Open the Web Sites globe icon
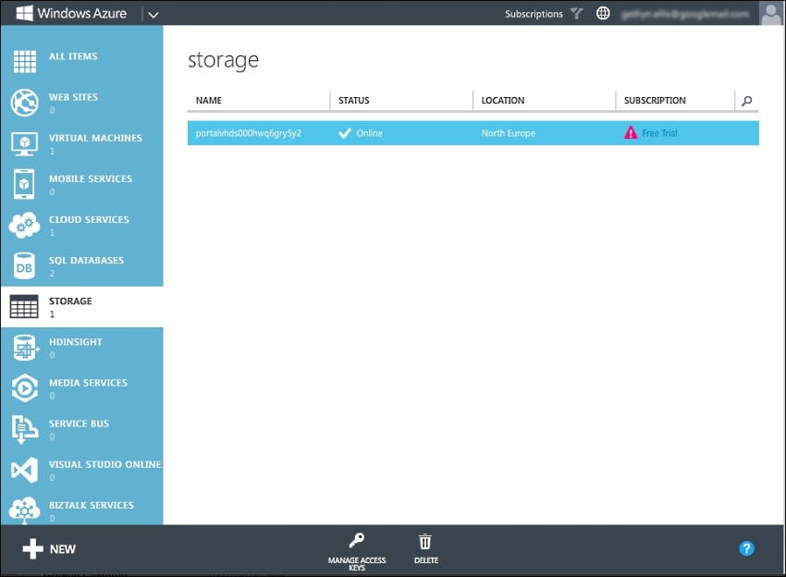Viewport: 786px width, 577px height. (x=25, y=103)
